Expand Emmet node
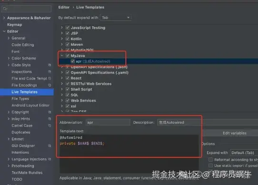Screen dimensions: 258x185 pyautogui.click(x=9, y=139)
